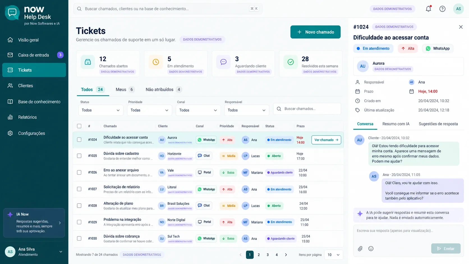Open the Responsável filter dropdown
This screenshot has width=469, height=264.
247,110
